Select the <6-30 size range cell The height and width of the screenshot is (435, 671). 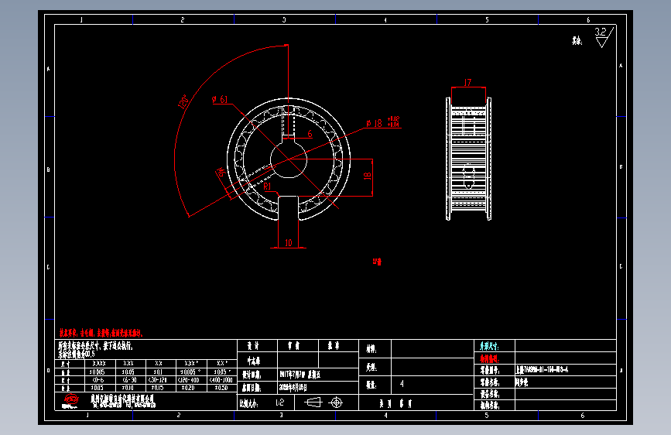coord(130,380)
